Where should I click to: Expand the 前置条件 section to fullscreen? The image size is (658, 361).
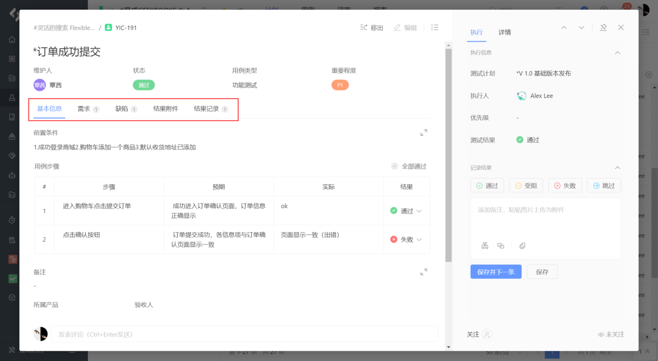tap(423, 133)
